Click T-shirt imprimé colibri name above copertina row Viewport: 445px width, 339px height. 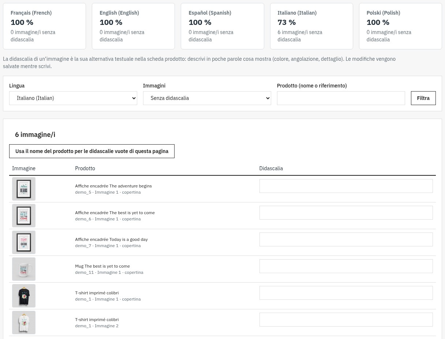97,293
